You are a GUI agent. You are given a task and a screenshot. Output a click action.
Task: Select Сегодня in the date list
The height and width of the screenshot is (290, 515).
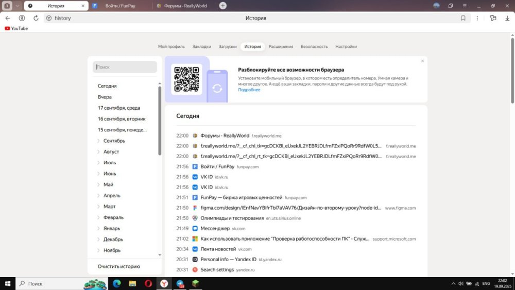pos(107,86)
